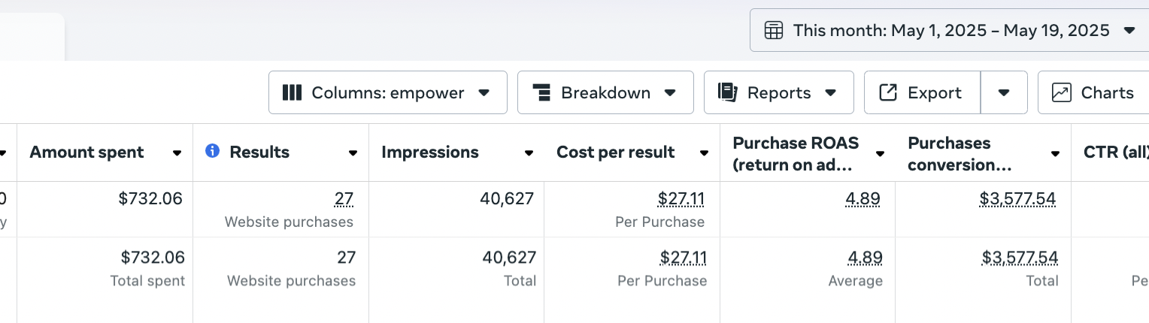1149x323 pixels.
Task: Click the Columns icon in the toolbar
Action: click(292, 93)
